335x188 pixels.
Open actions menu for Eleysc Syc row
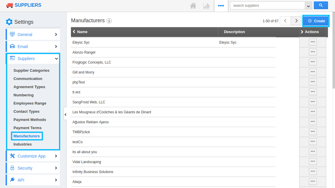click(313, 42)
